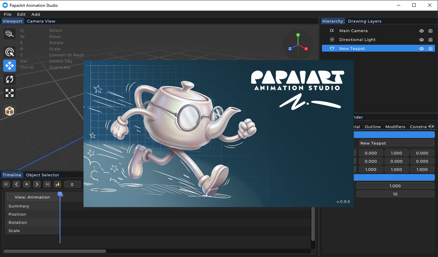438x257 pixels.
Task: Click the right arrow to reveal more property tabs
Action: click(433, 126)
